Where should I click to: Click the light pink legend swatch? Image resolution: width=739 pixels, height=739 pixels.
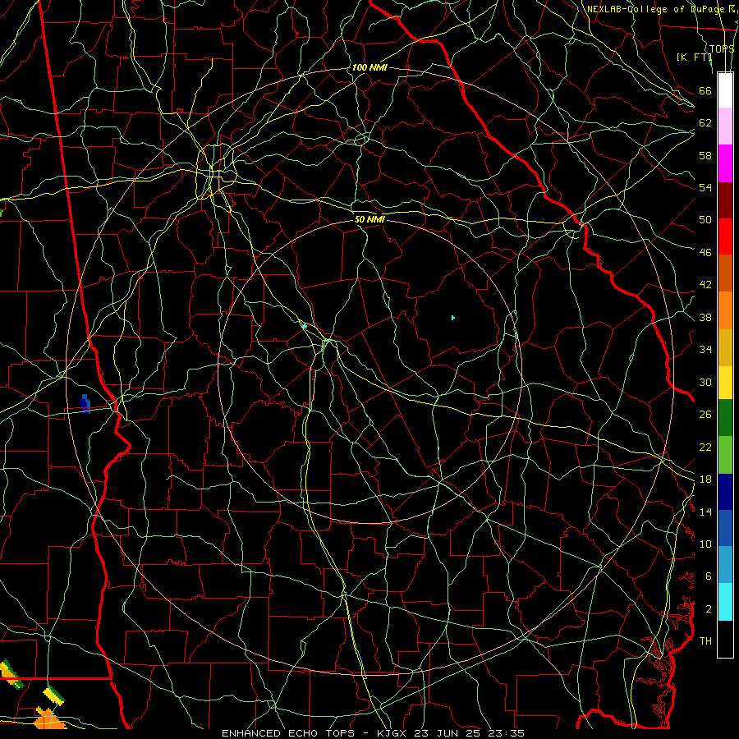(x=725, y=126)
